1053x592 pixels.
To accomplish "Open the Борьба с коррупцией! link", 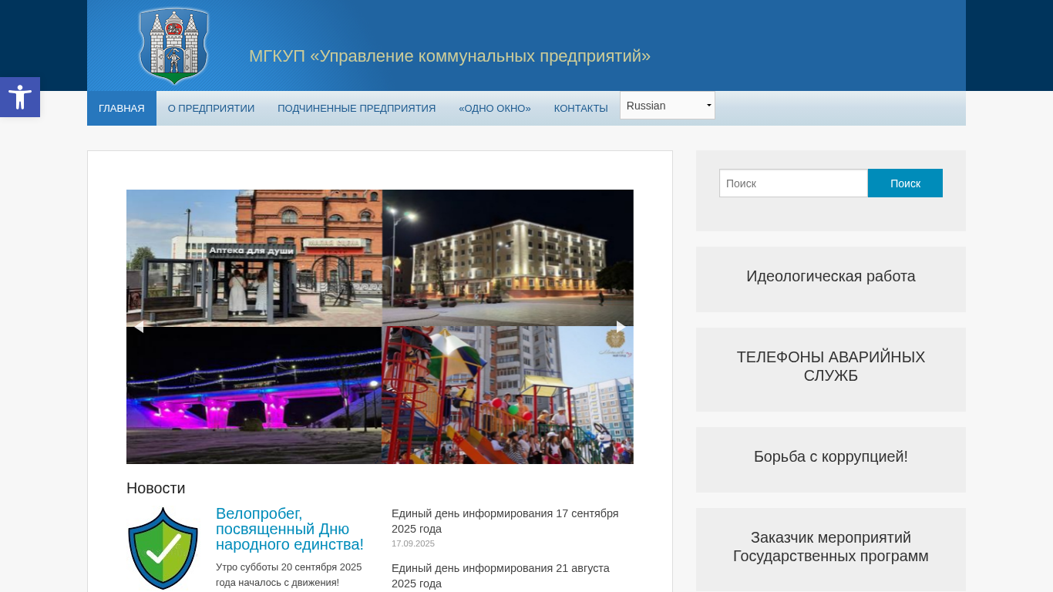I will 831,457.
